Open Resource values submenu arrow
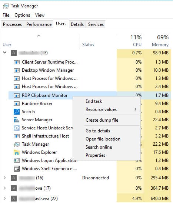The image size is (173, 203). (135, 109)
